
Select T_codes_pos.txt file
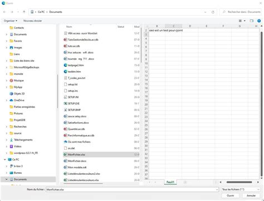click(x=76, y=78)
